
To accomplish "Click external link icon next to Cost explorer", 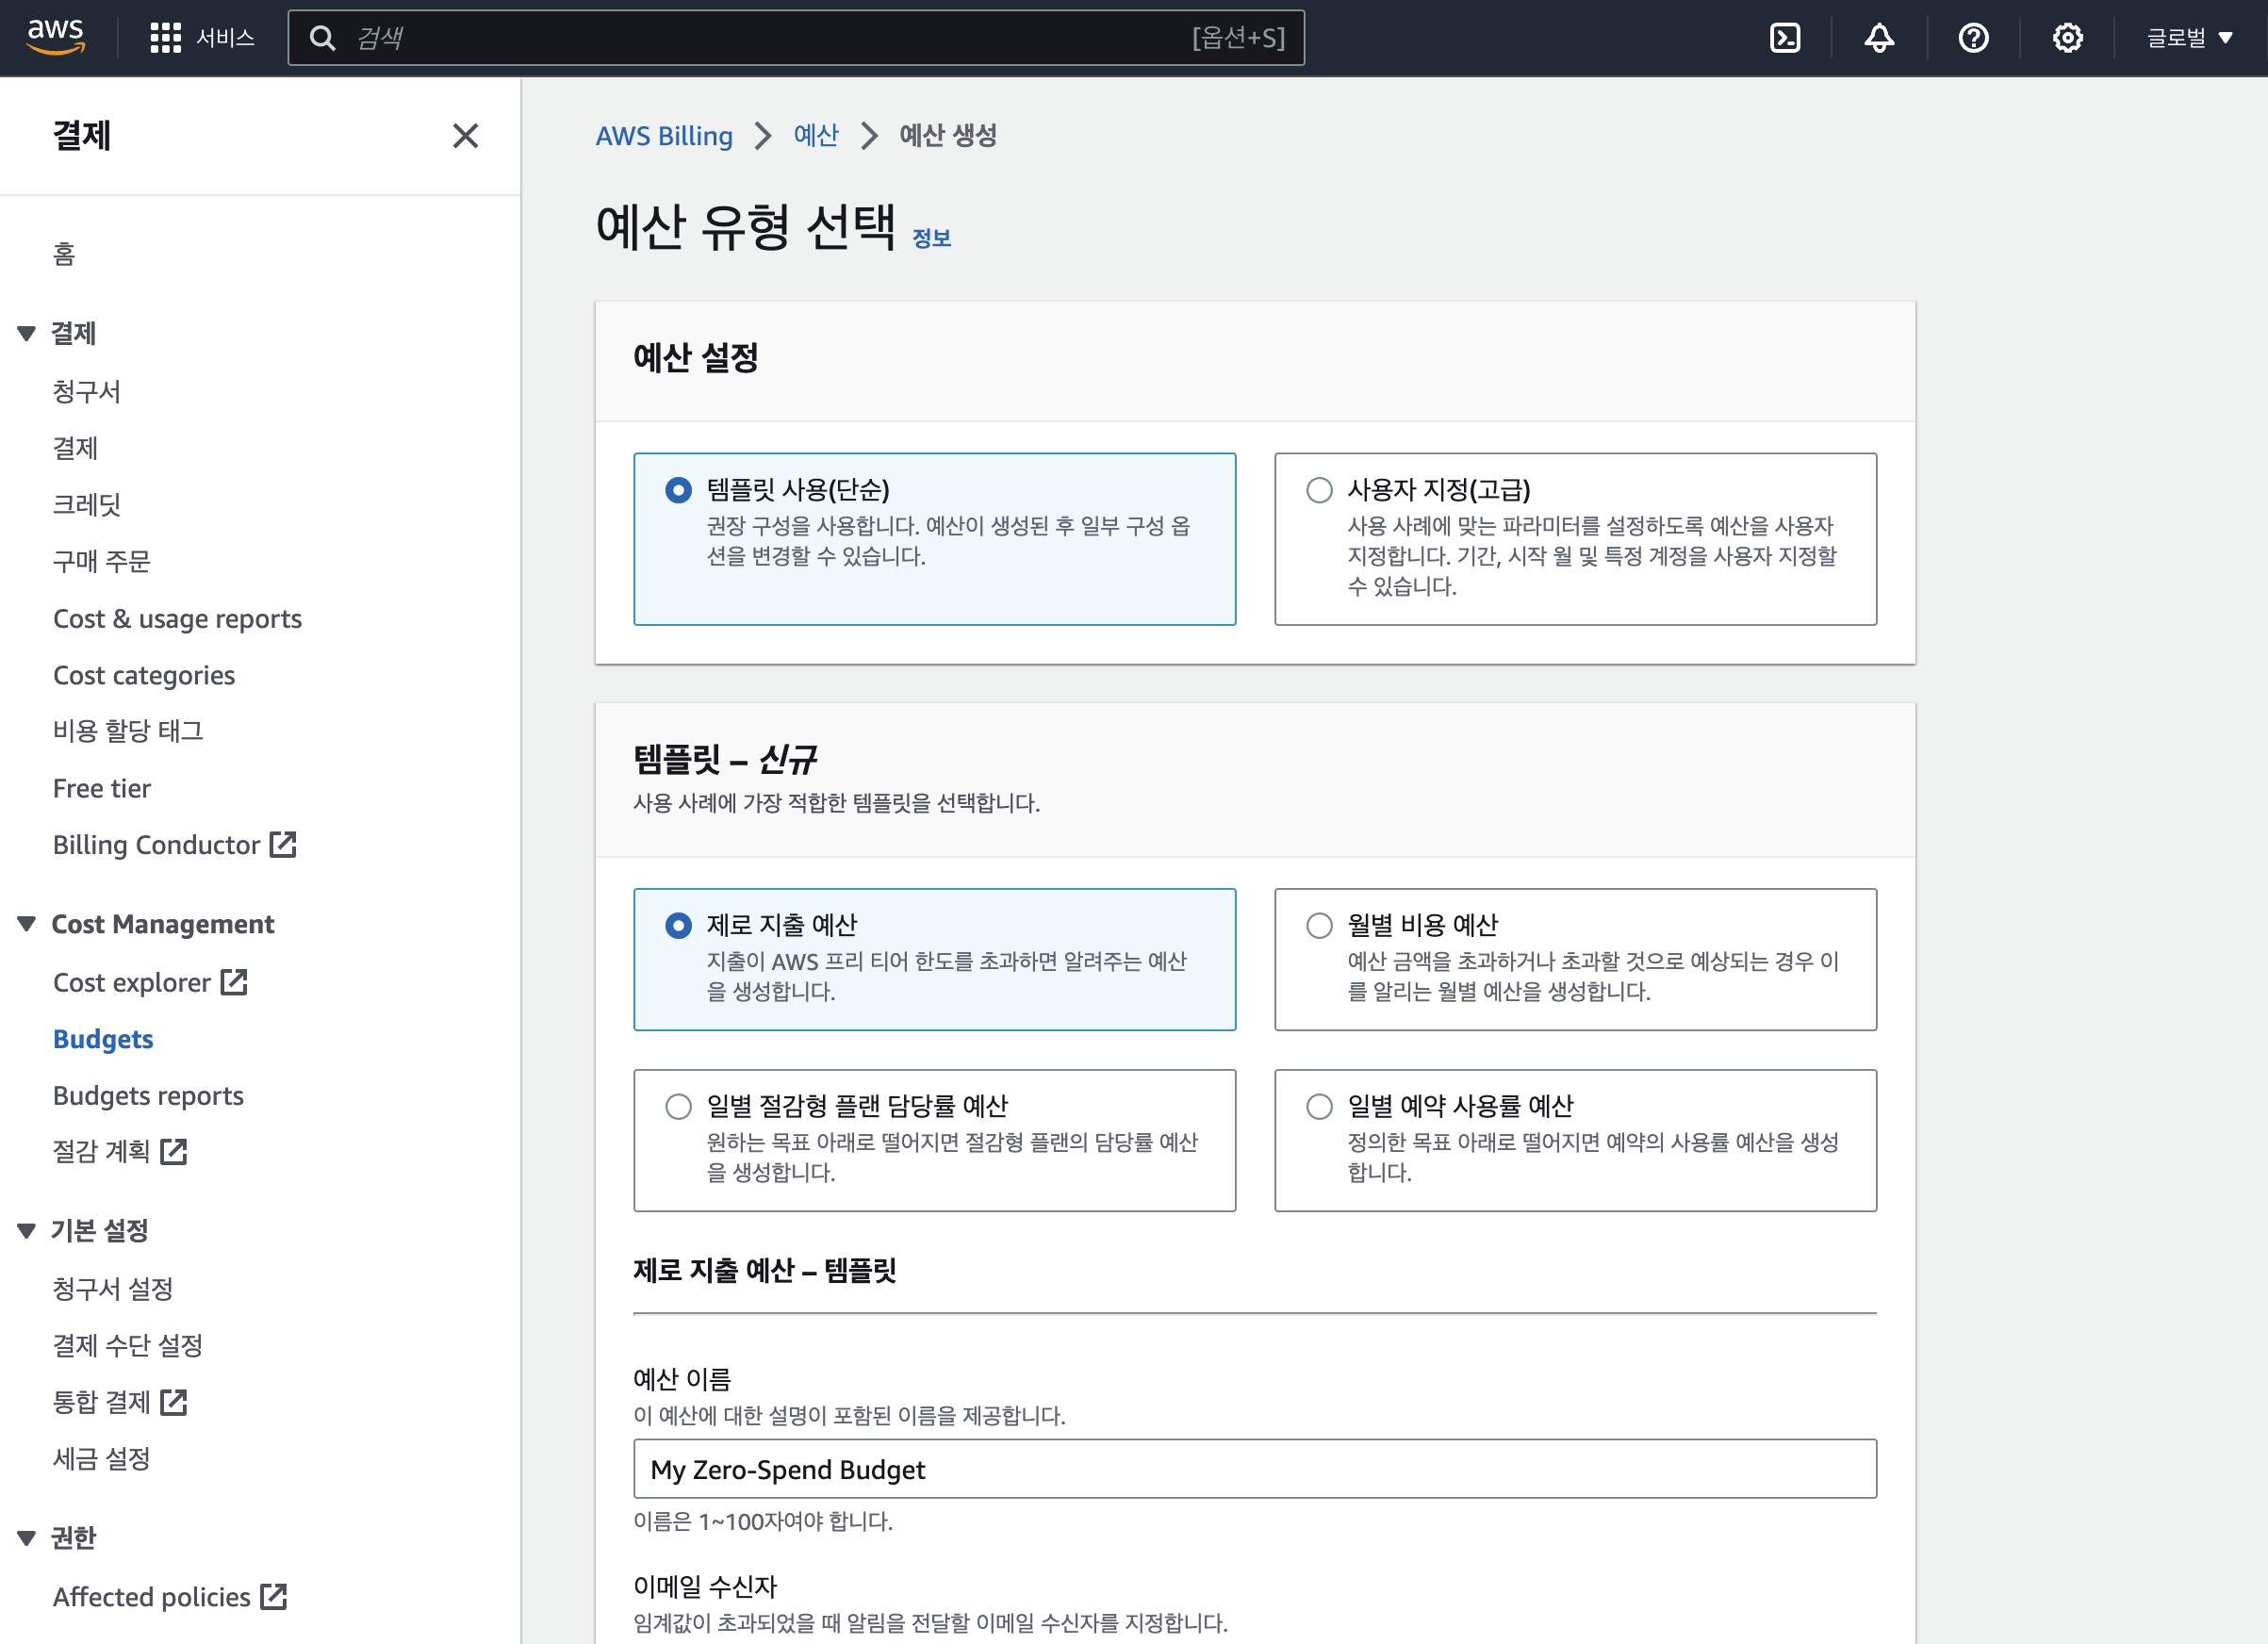I will (234, 982).
